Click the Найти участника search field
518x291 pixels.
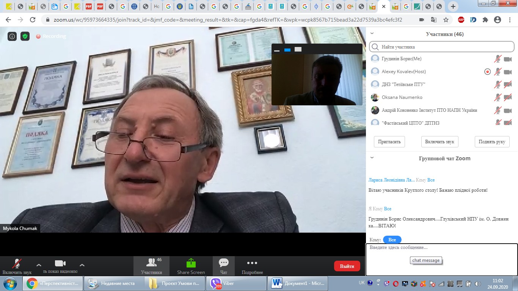[x=441, y=47]
